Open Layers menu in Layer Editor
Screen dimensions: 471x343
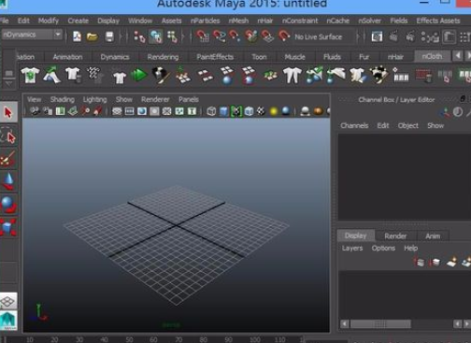click(x=352, y=248)
